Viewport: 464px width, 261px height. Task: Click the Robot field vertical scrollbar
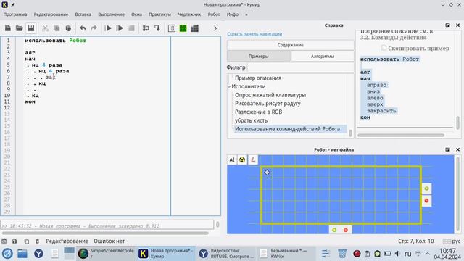click(457, 194)
